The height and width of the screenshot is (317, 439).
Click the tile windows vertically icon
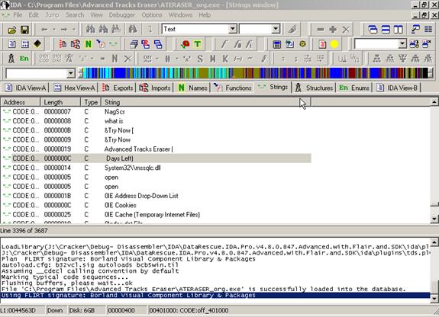point(398,30)
